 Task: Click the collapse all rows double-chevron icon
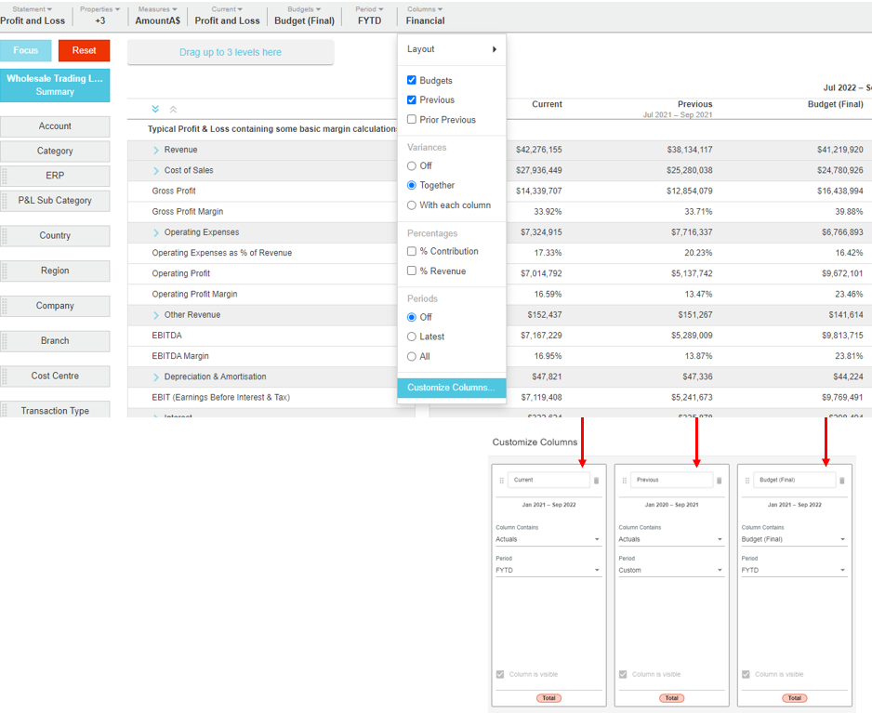click(x=173, y=110)
